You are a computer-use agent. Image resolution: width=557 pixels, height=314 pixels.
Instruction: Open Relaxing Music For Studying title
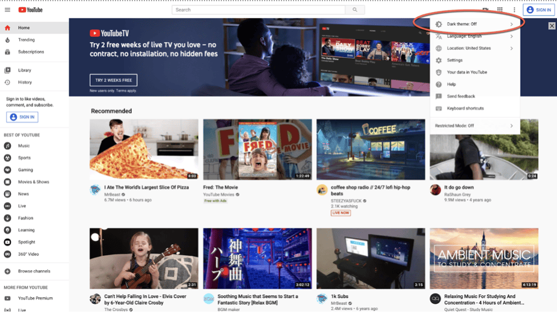point(484,300)
